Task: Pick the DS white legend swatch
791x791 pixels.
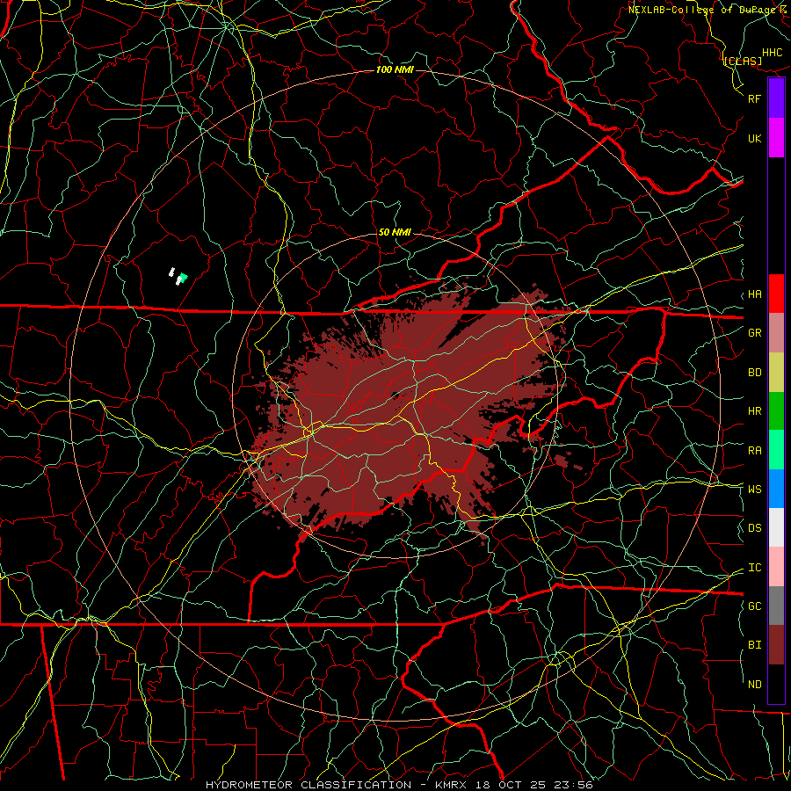Action: tap(776, 527)
